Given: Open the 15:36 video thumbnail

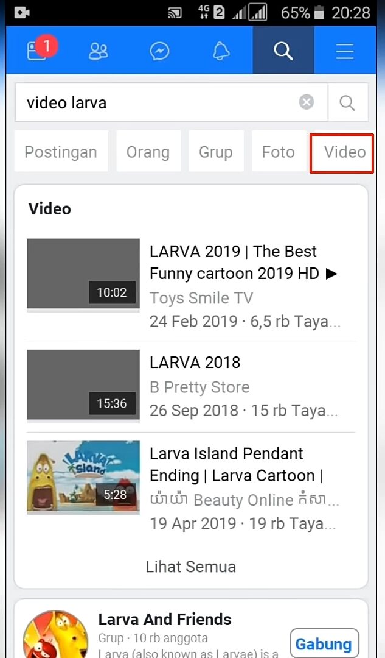Looking at the screenshot, I should tap(83, 386).
